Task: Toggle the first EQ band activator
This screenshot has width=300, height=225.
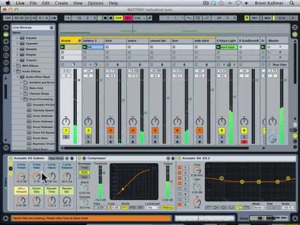Action: click(x=179, y=167)
